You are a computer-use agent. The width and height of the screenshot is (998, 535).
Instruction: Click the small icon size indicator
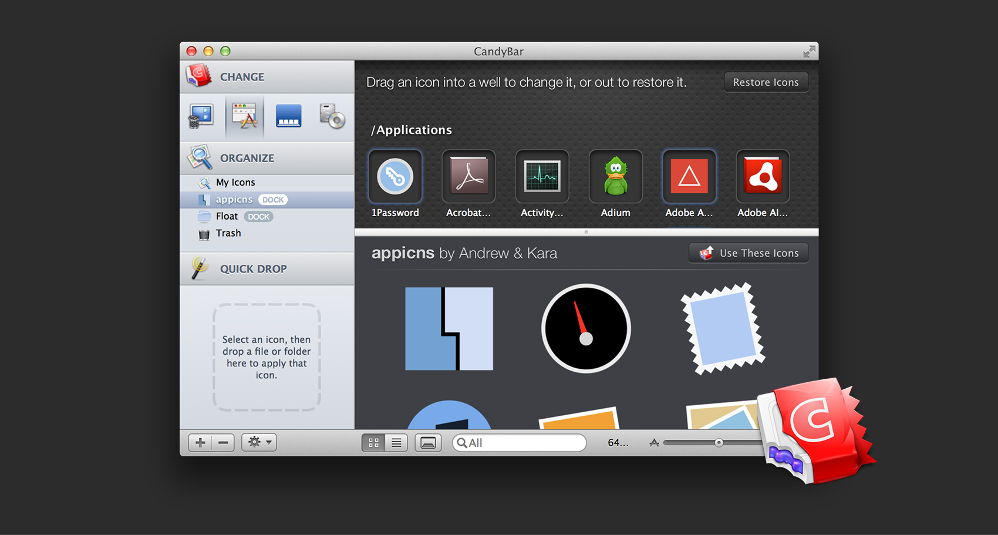[x=654, y=443]
